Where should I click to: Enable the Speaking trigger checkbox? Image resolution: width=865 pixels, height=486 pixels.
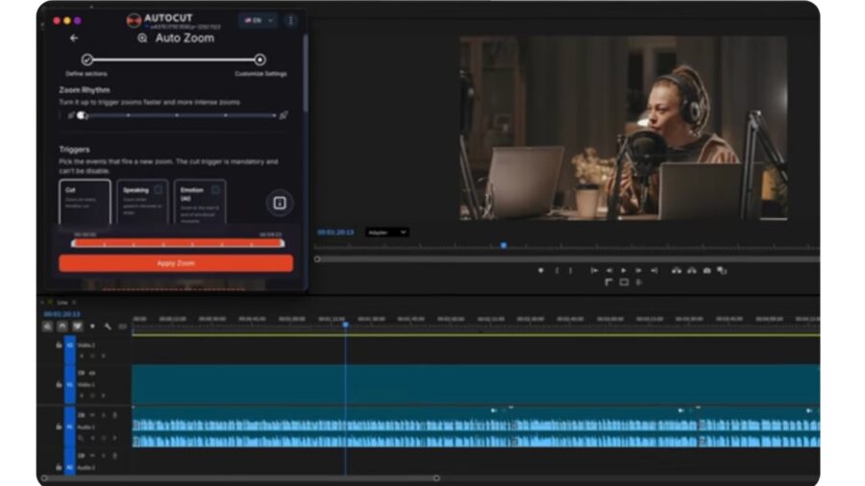(159, 190)
